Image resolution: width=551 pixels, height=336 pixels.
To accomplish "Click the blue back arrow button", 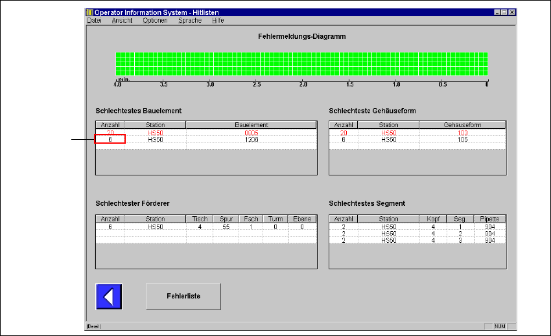I will tap(109, 297).
